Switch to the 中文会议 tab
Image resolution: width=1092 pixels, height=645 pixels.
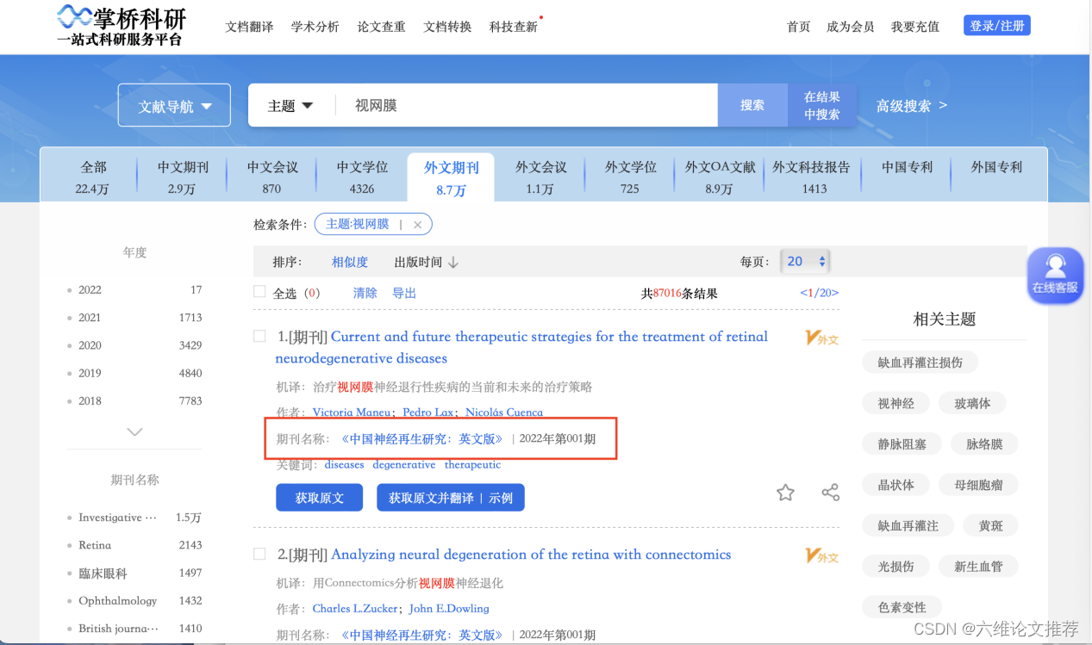pos(272,177)
